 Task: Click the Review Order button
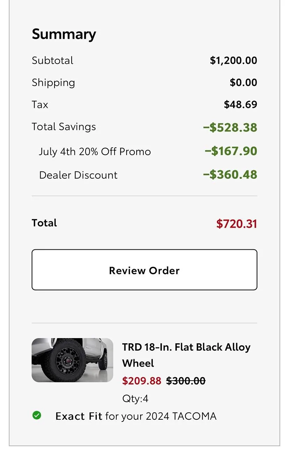144,270
